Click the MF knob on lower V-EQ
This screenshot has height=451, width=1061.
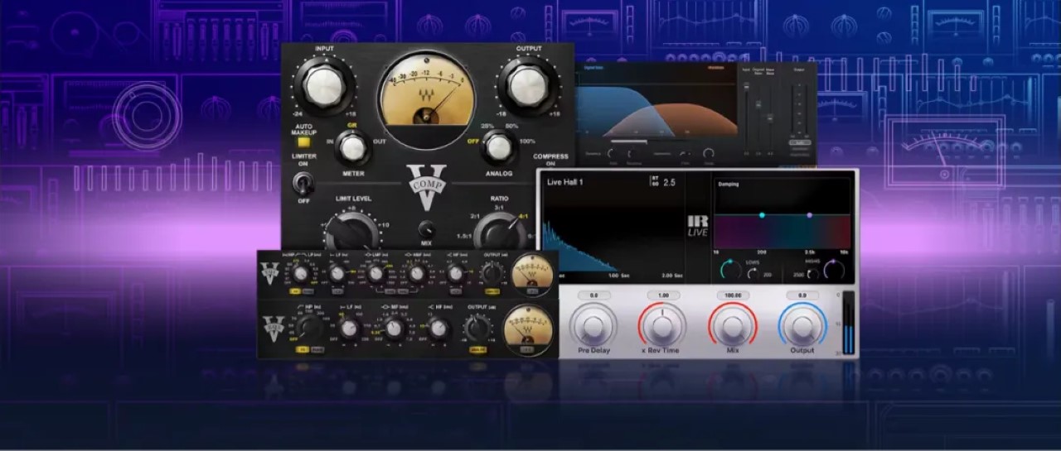[x=395, y=329]
